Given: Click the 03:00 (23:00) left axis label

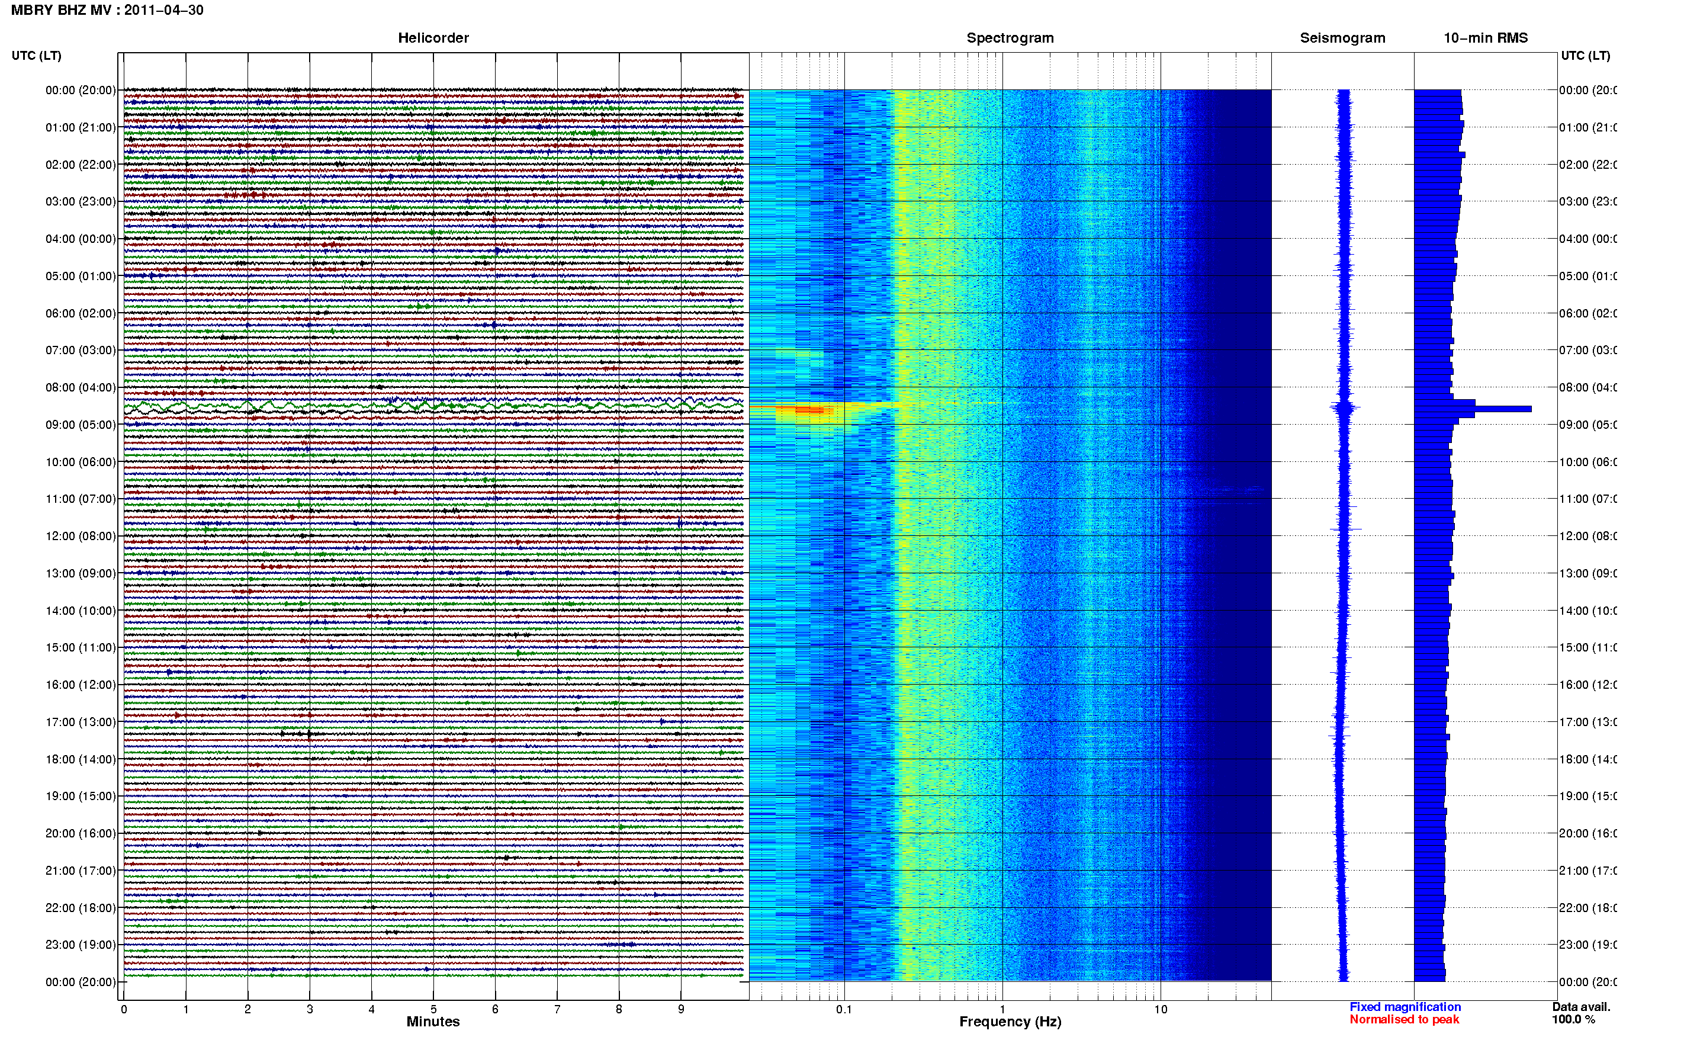Looking at the screenshot, I should tap(81, 201).
